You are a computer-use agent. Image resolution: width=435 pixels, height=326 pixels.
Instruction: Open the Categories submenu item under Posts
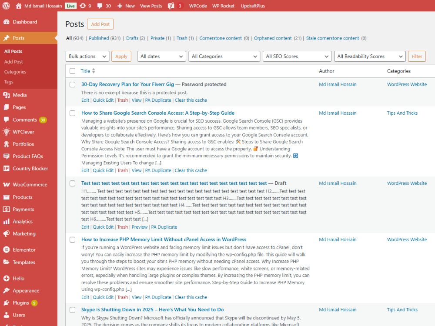point(15,72)
